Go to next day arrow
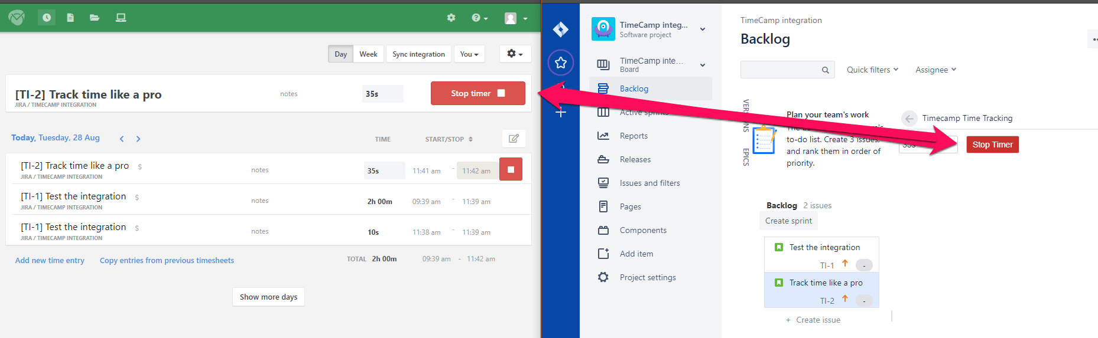The width and height of the screenshot is (1098, 338). [138, 139]
